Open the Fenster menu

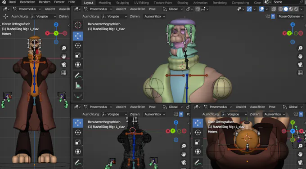coord(59,2)
